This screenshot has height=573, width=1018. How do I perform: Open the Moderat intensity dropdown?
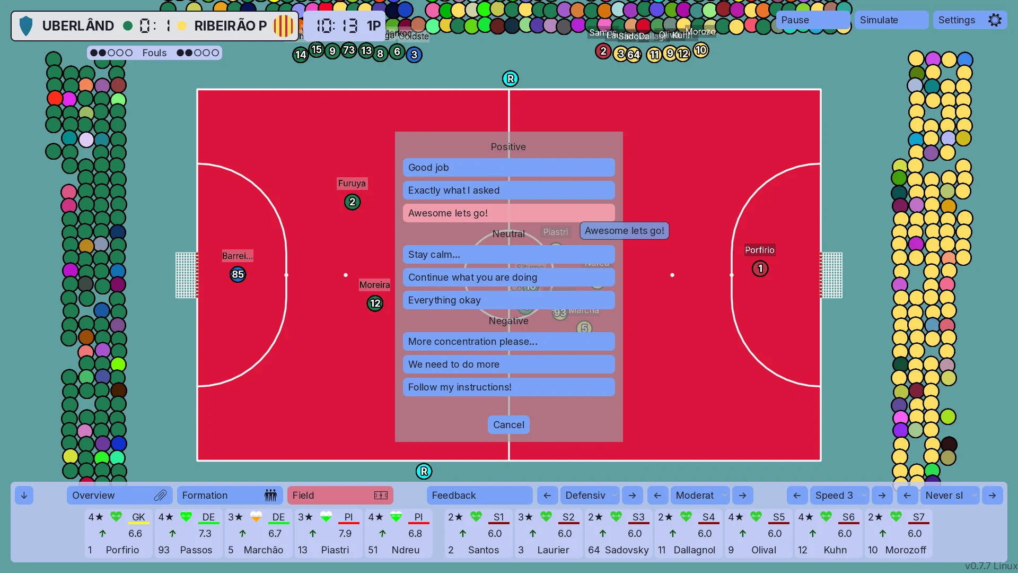pos(700,496)
